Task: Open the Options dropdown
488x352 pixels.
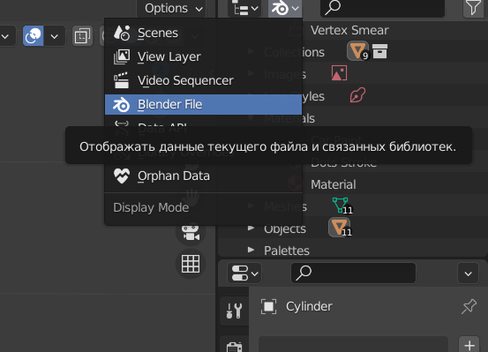Action: [x=173, y=8]
